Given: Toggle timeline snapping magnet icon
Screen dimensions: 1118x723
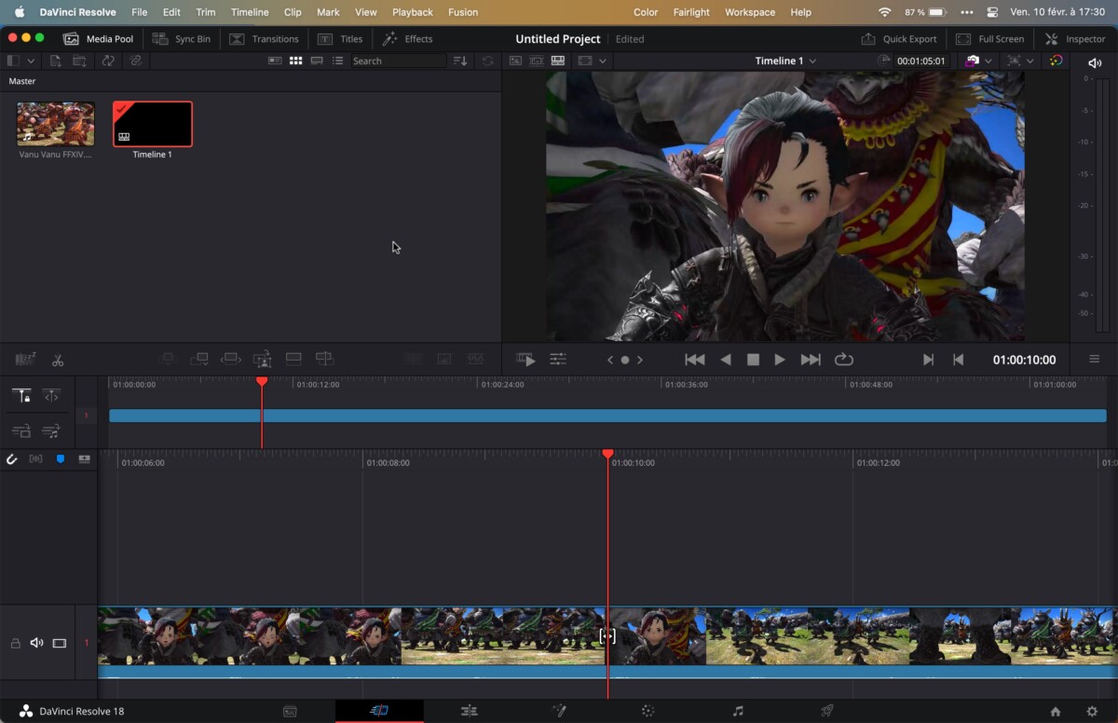Looking at the screenshot, I should point(12,459).
